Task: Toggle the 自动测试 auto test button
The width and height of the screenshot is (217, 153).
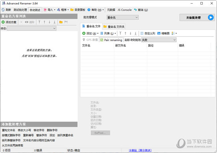Action: [35, 10]
